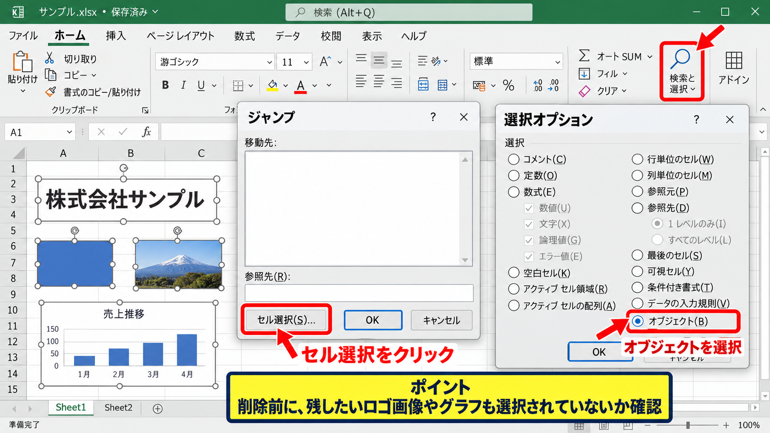Click OK in the Go To dialog

(x=373, y=320)
